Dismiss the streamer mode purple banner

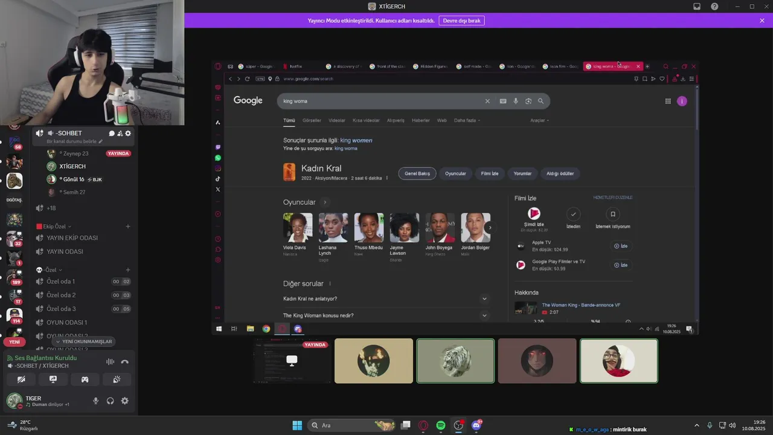762,21
